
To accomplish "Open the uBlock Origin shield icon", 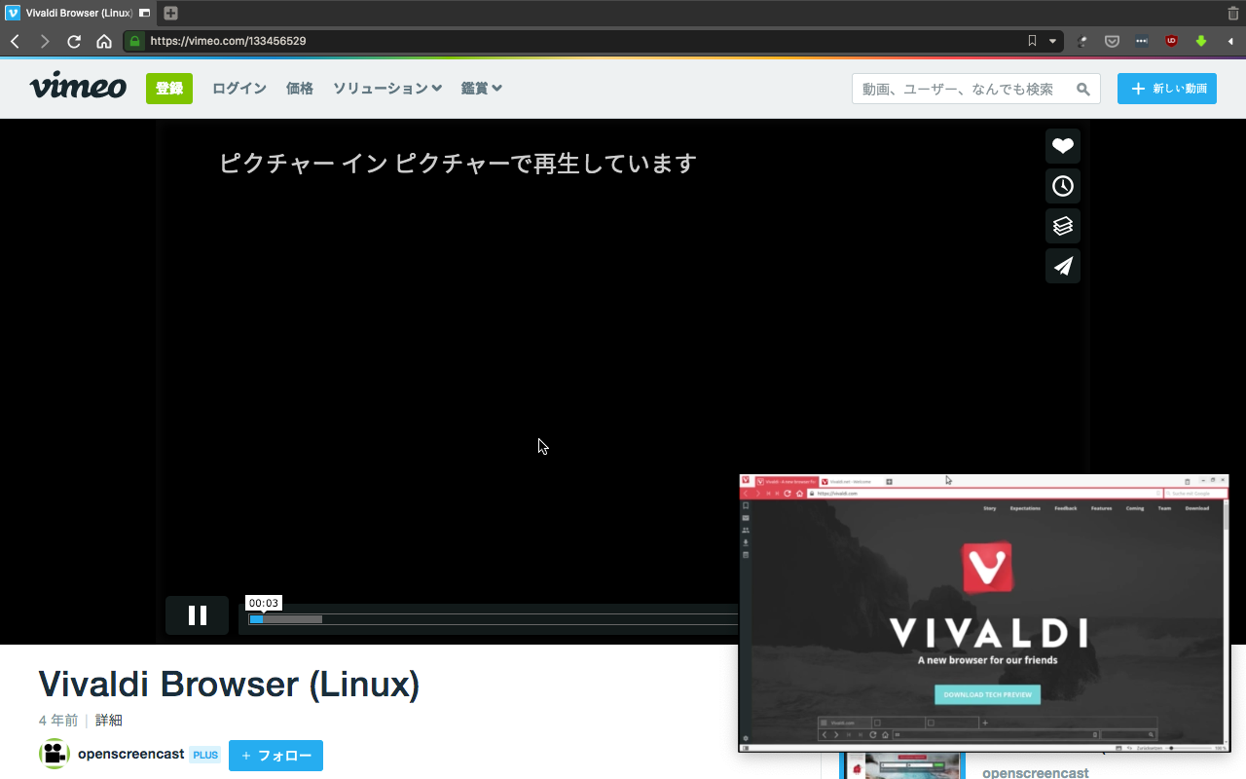I will pos(1171,41).
